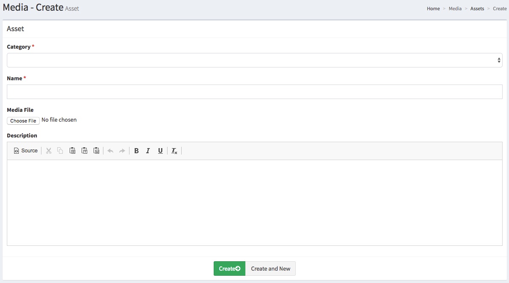
Task: Select Paste from Word icon
Action: [97, 151]
